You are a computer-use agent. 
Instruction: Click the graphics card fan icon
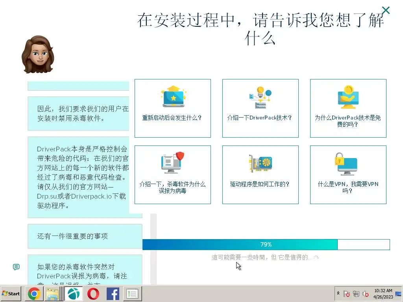click(261, 163)
